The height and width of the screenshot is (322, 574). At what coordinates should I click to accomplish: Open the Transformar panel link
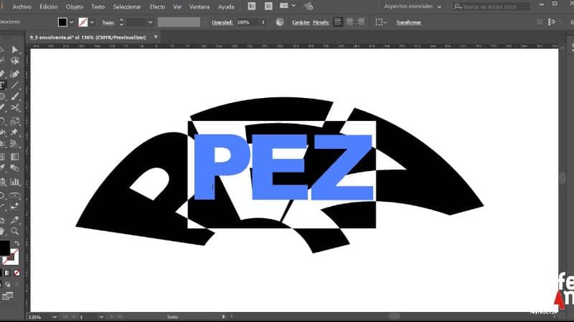408,22
